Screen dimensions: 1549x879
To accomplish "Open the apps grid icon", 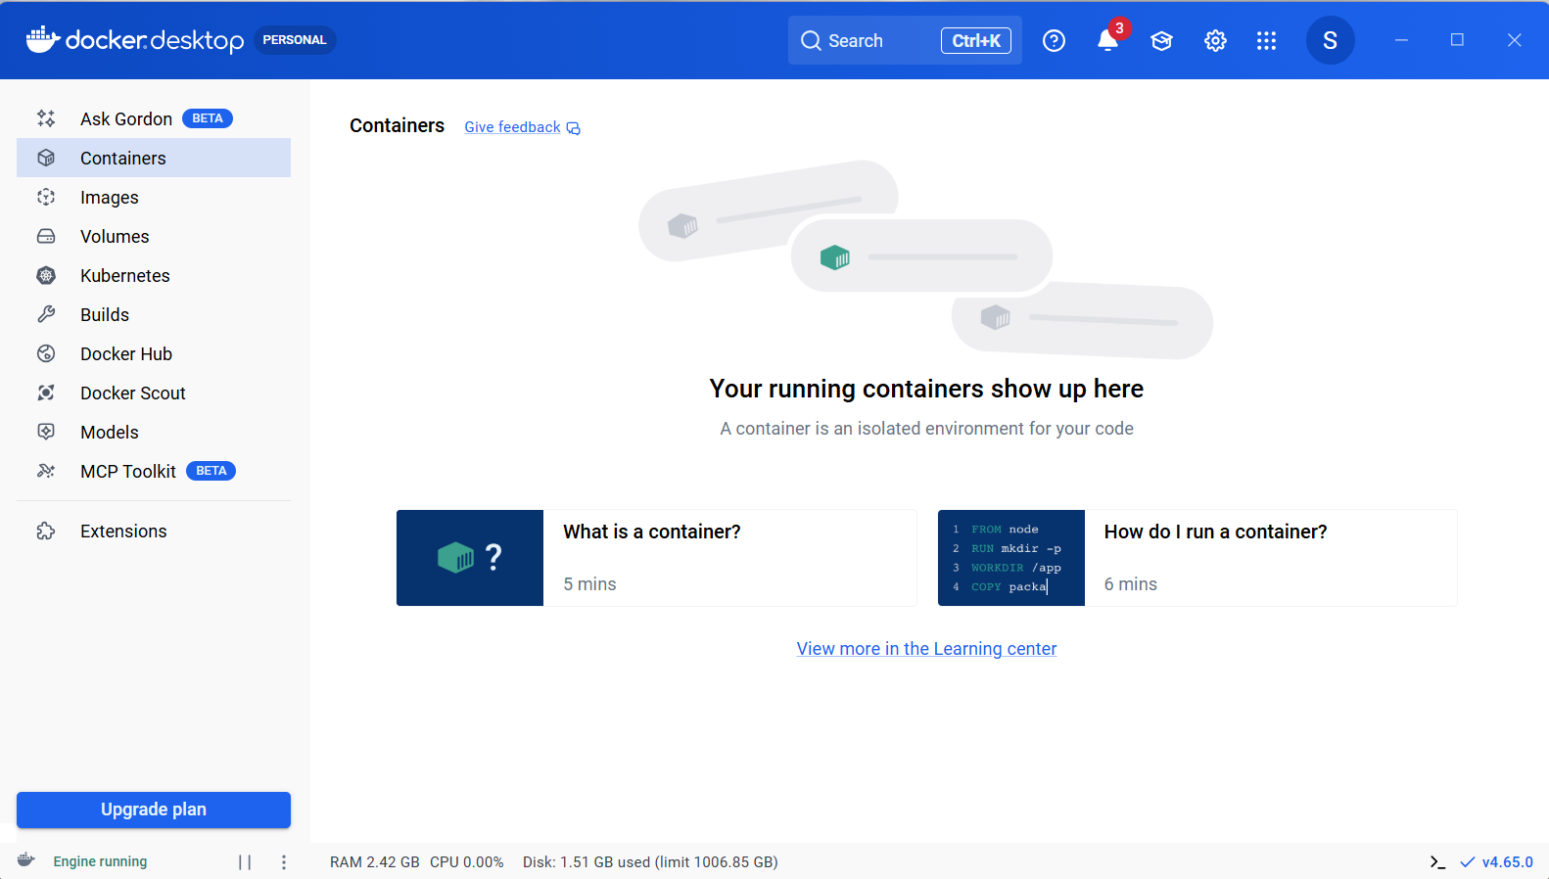I will pos(1266,41).
